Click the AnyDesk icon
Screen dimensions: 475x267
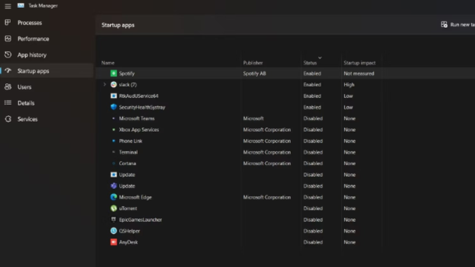[x=113, y=242]
